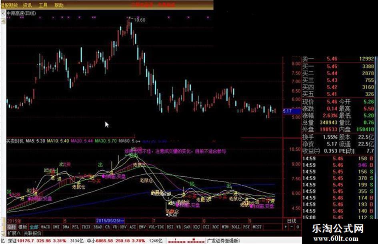Image resolution: width=378 pixels, height=244 pixels.
Task: Switch indicator to VR
Action: (115, 227)
